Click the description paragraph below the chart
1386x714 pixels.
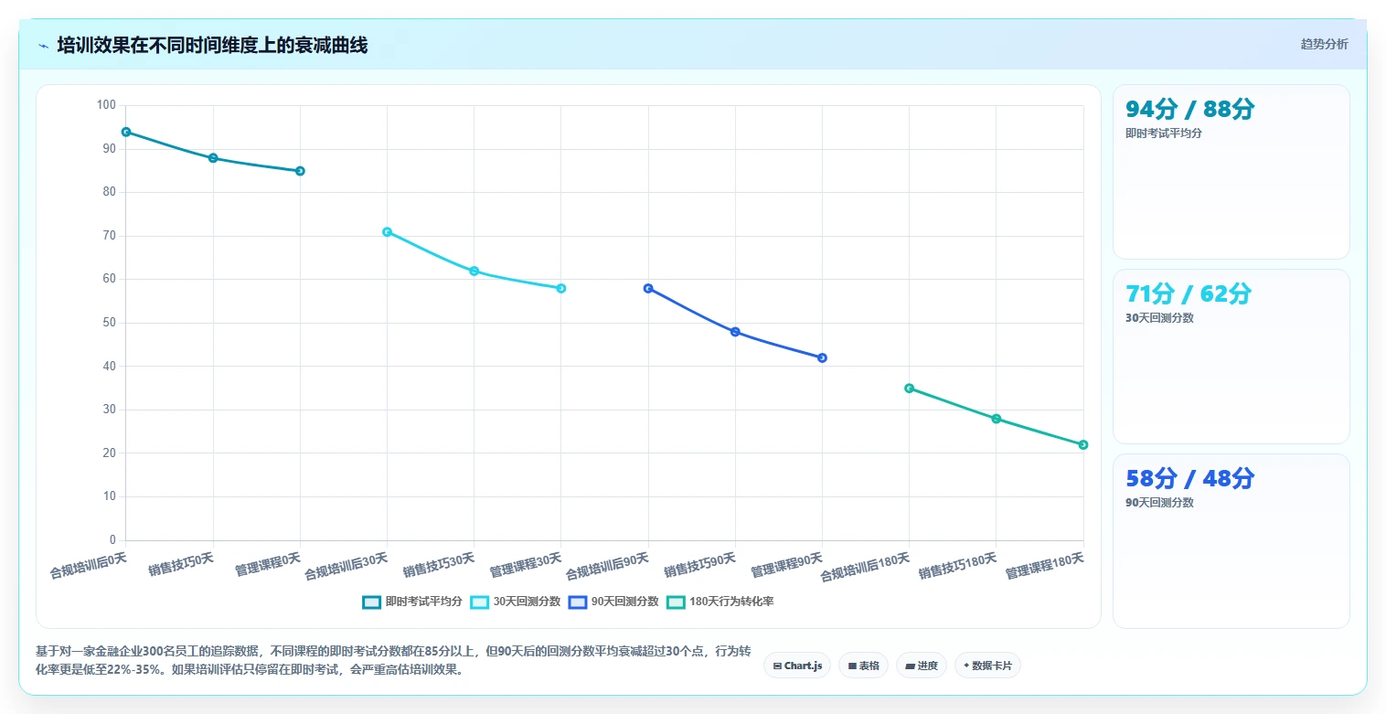point(393,660)
